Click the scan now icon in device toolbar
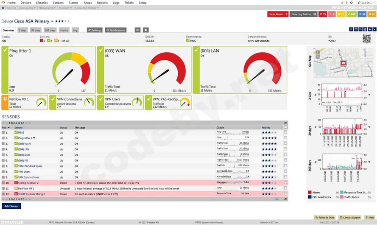Image resolution: width=377 pixels, height=241 pixels. [x=360, y=29]
